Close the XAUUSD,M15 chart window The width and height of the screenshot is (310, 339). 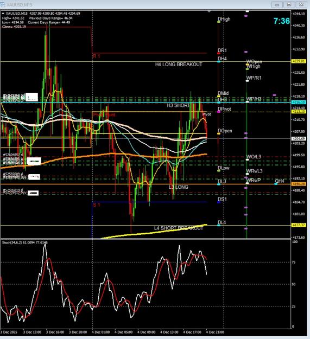coord(301,4)
